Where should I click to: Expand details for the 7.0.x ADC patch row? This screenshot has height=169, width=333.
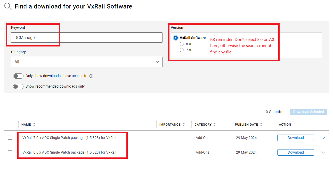[323, 138]
